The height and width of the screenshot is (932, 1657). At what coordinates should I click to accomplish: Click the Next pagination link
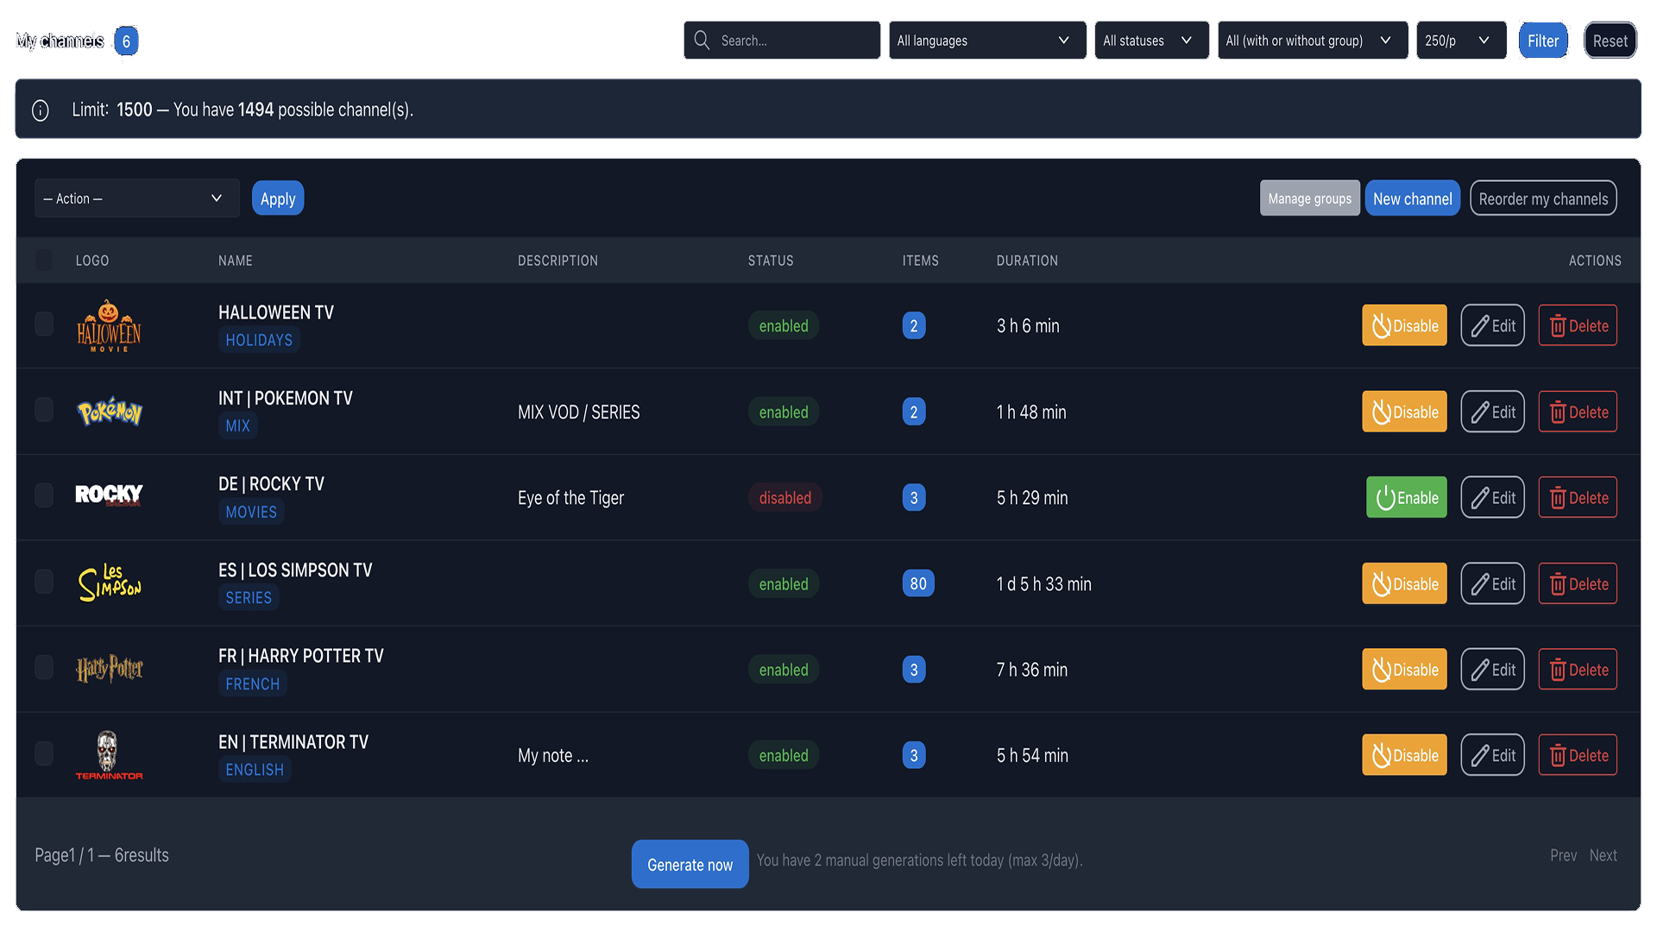[x=1603, y=855]
